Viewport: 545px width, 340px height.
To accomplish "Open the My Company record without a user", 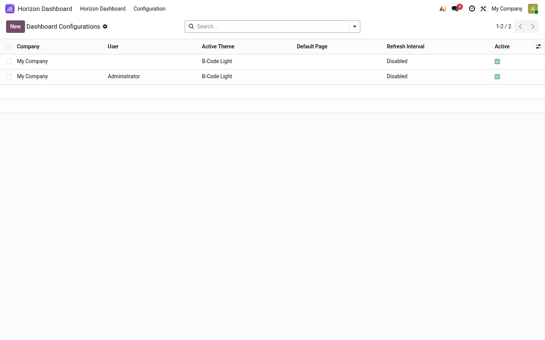I will (x=33, y=61).
